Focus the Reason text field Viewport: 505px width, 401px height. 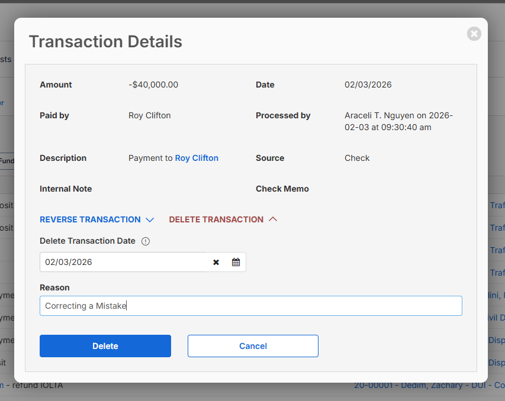tap(250, 306)
